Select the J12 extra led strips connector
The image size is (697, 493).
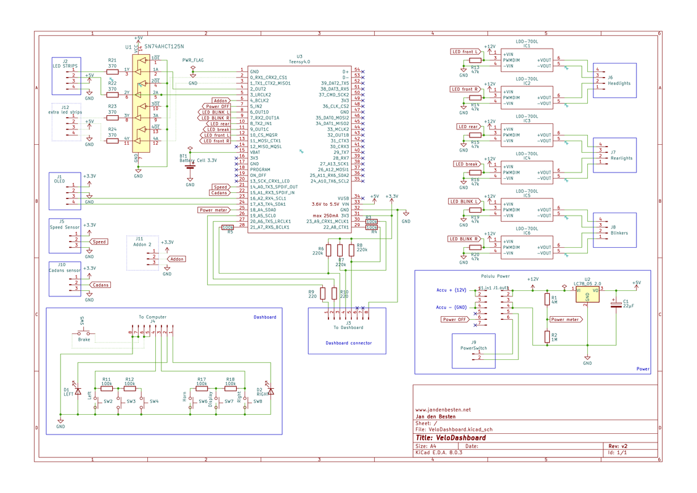pos(67,122)
